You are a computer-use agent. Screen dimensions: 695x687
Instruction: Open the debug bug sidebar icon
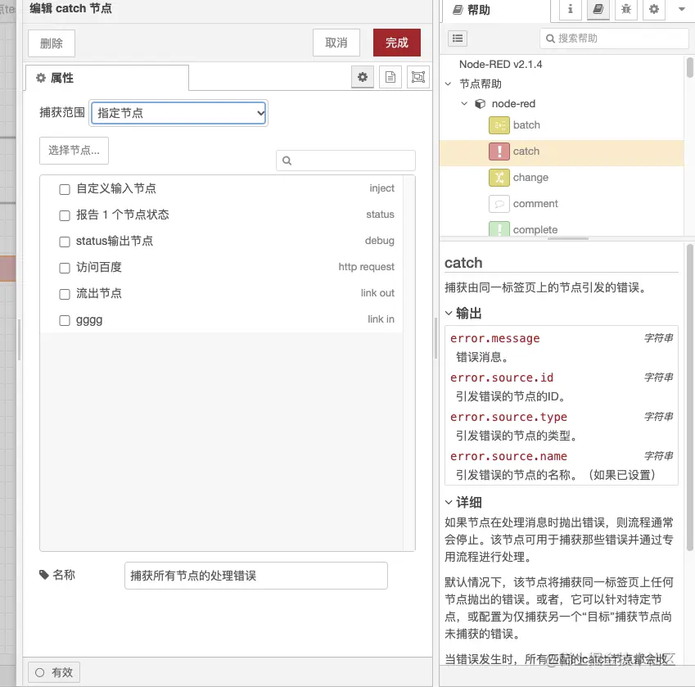[x=626, y=9]
